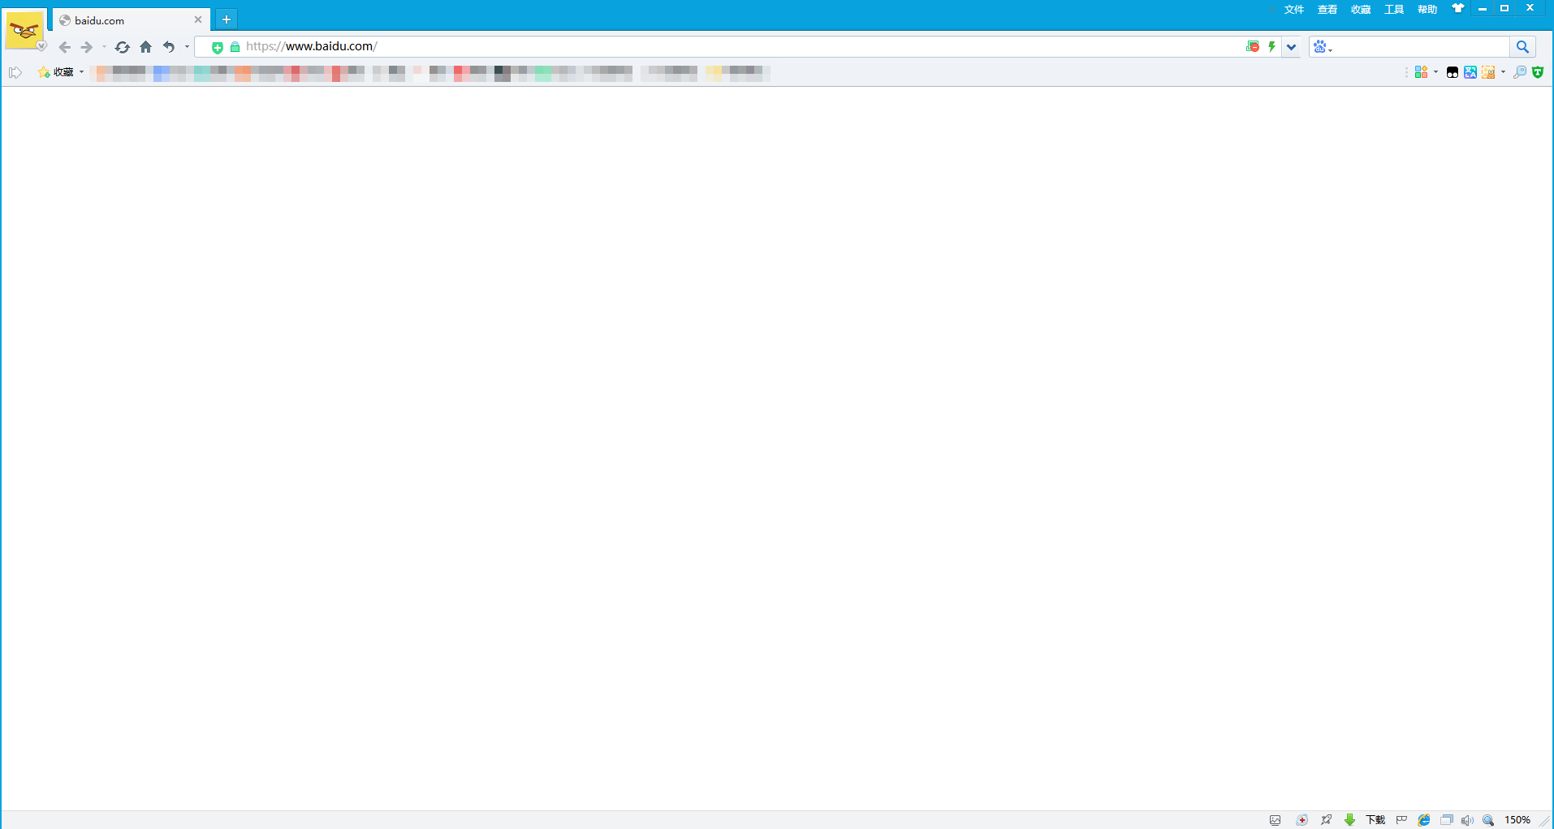Open the browser home page
This screenshot has height=829, width=1554.
point(146,47)
